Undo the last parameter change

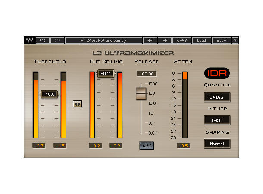click(x=43, y=41)
